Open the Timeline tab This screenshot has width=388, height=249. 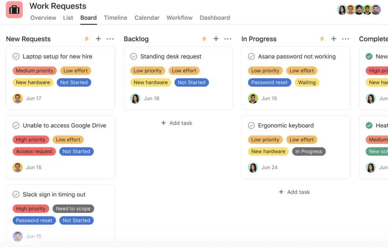[x=116, y=18]
